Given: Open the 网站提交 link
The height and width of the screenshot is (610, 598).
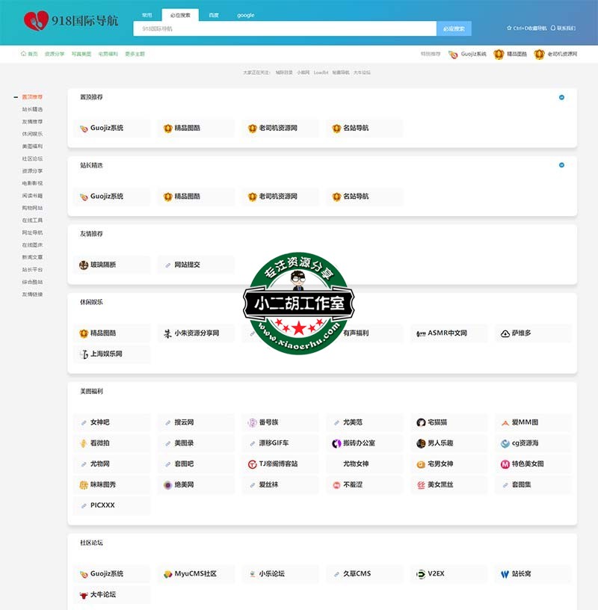Looking at the screenshot, I should 187,265.
